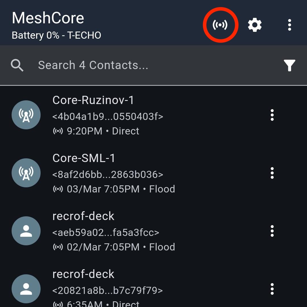Show more options for recrof-deck 20821a8b
Screen dimensions: 307x307
click(x=272, y=289)
